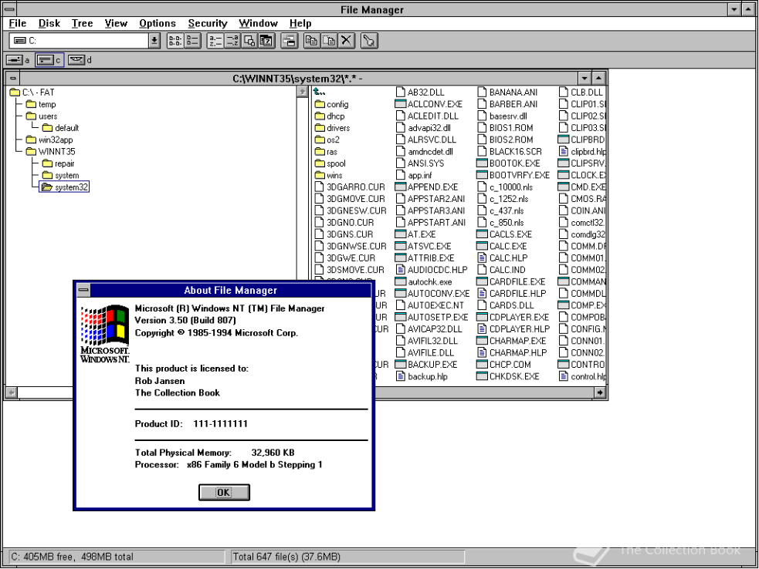Select BANANA.ANI animated cursor file
Screen dimensions: 759x569
(507, 93)
